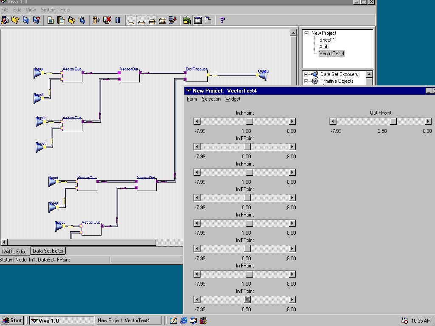Click the DotProduct node in the diagram

click(x=197, y=76)
